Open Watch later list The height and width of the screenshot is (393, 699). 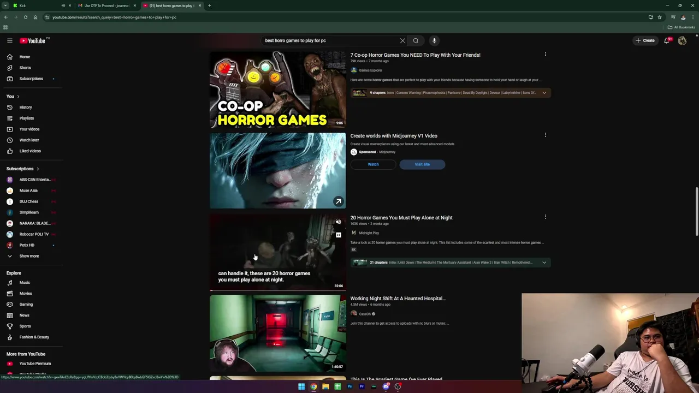click(29, 140)
